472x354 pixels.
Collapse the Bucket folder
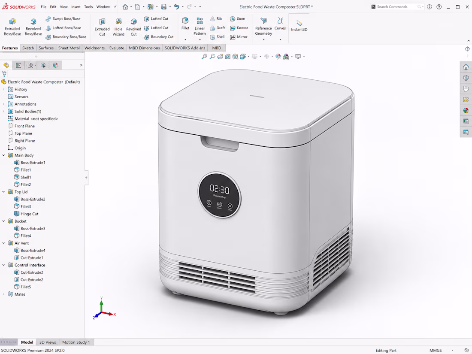[3, 221]
